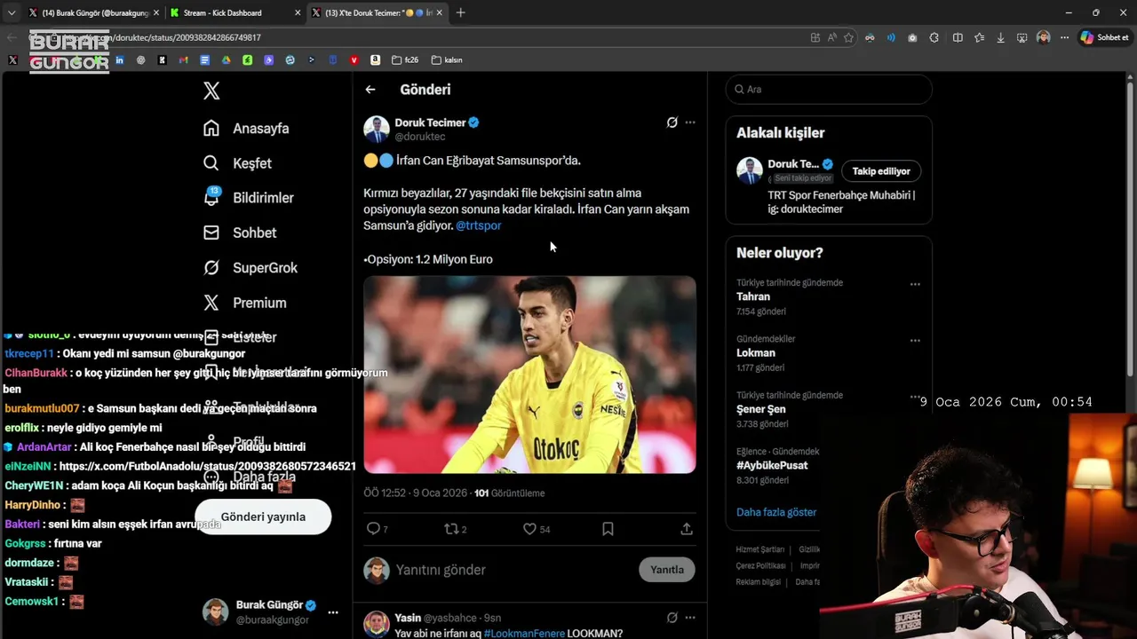Screen dimensions: 1137x639
Task: Repost the tweet showing 2 reposts
Action: (455, 529)
